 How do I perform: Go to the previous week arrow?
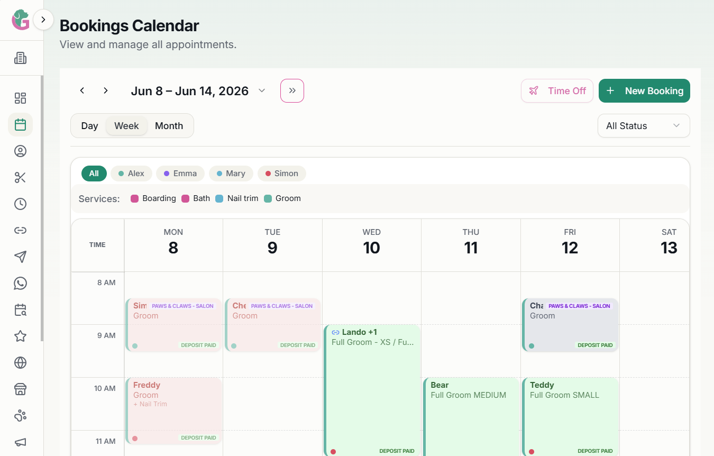(82, 90)
